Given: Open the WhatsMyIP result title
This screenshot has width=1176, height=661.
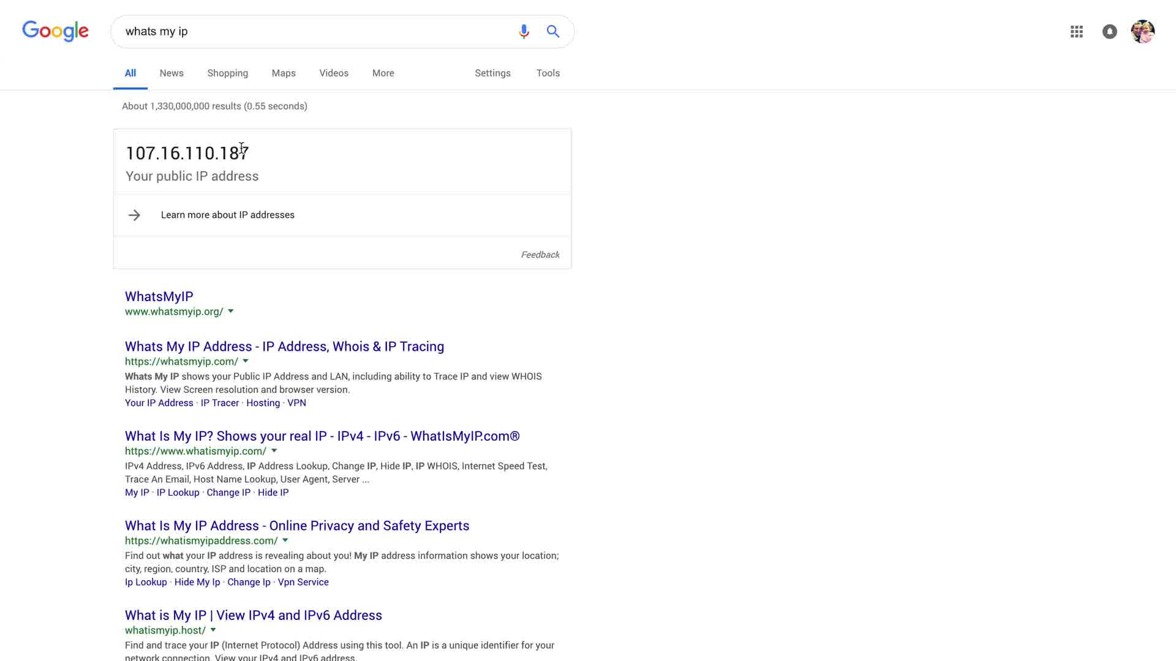Looking at the screenshot, I should click(x=159, y=296).
